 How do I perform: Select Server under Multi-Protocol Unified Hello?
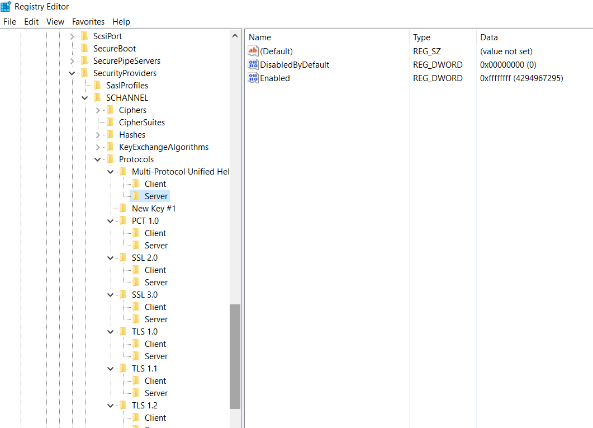[156, 196]
